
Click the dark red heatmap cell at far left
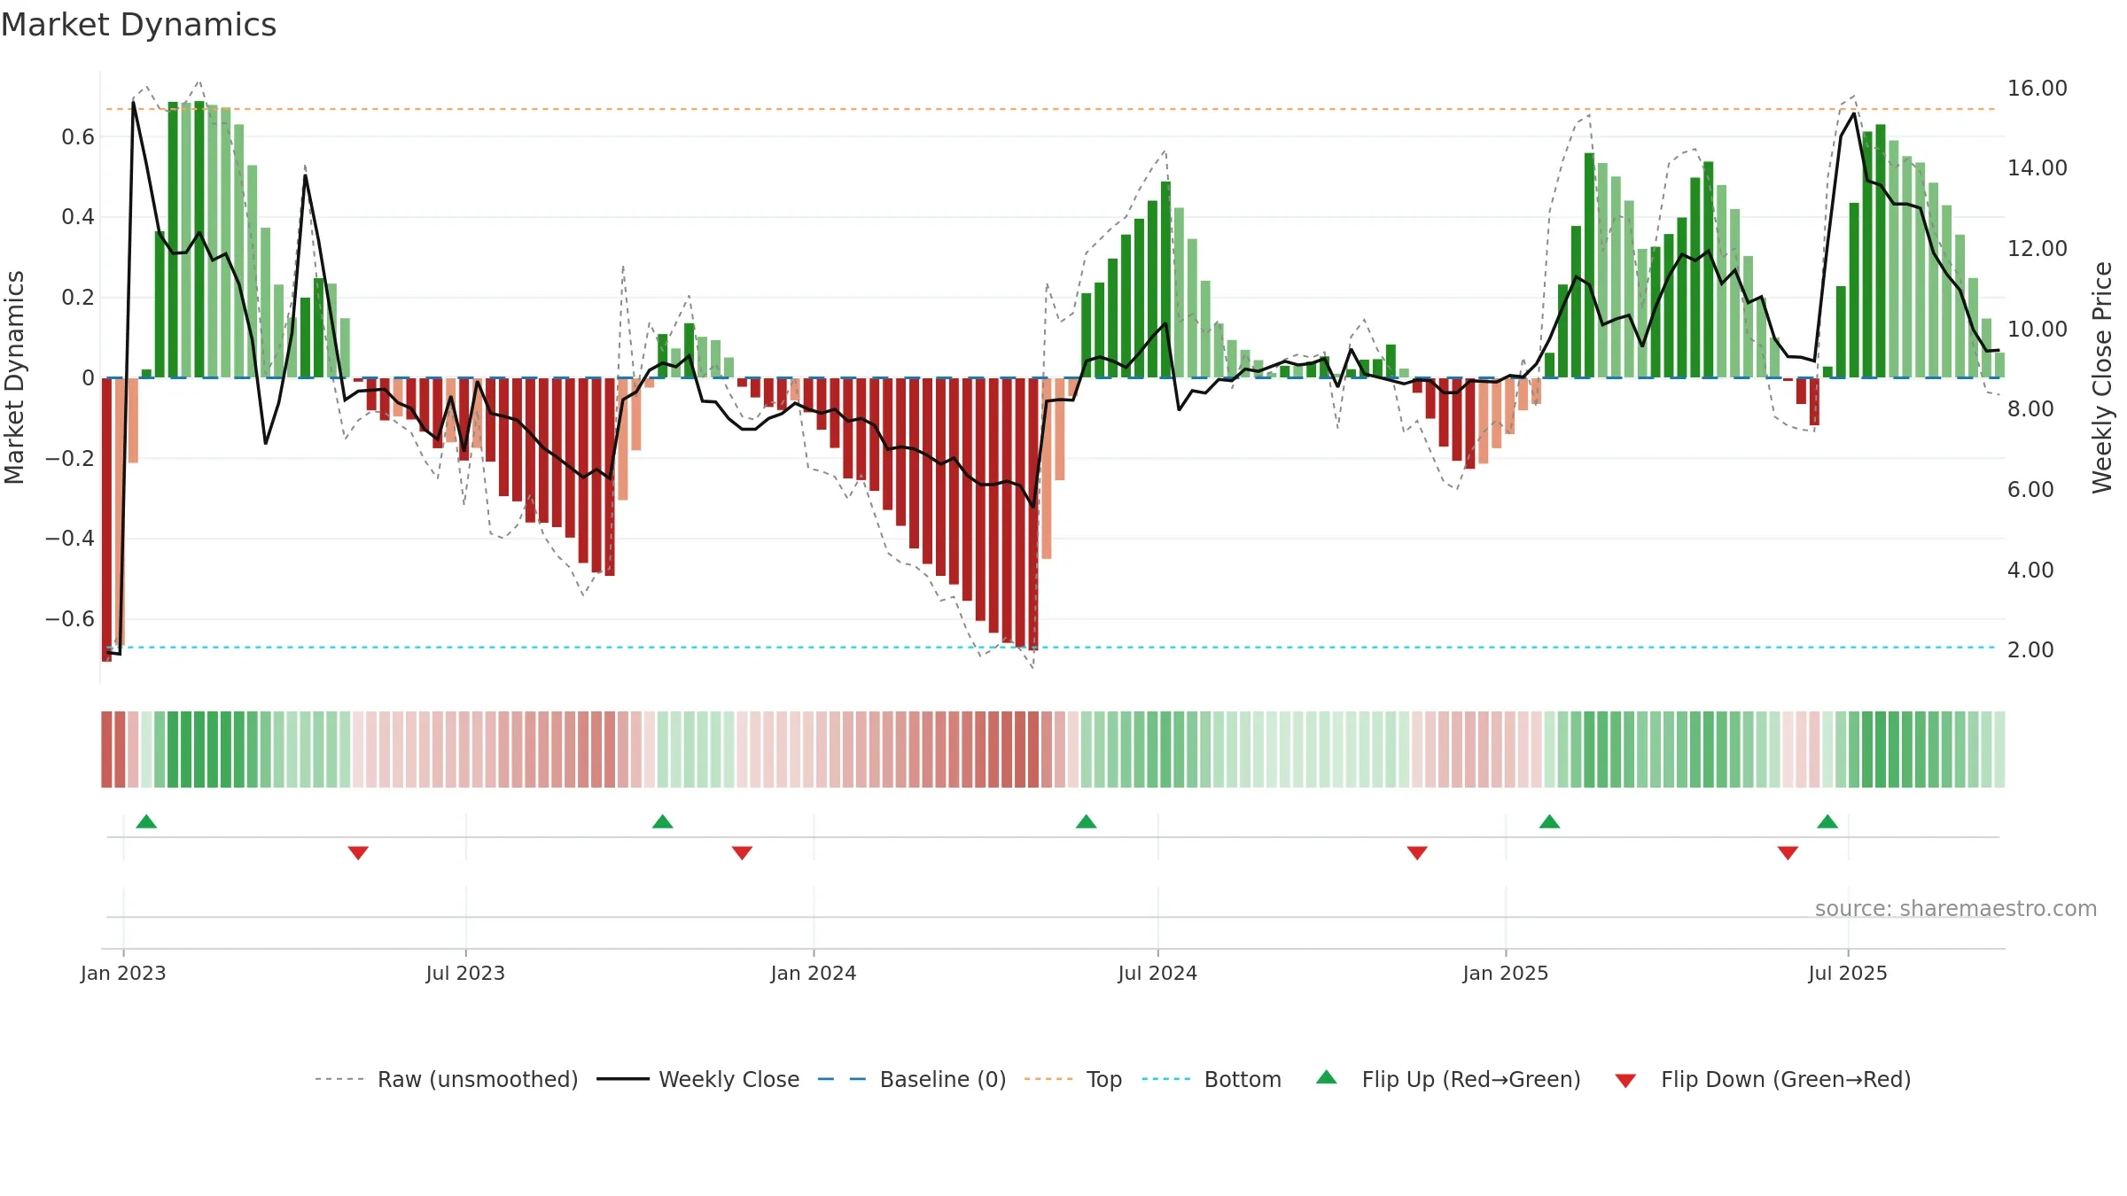click(x=106, y=749)
